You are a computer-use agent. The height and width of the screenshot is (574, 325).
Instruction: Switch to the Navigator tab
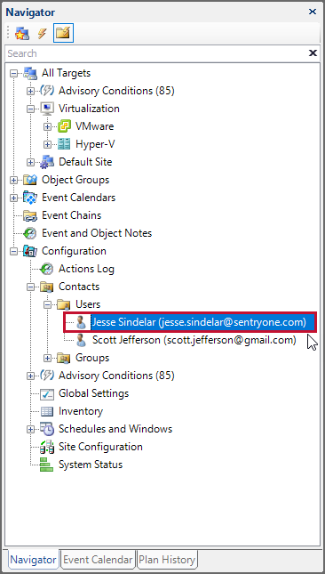click(x=33, y=560)
